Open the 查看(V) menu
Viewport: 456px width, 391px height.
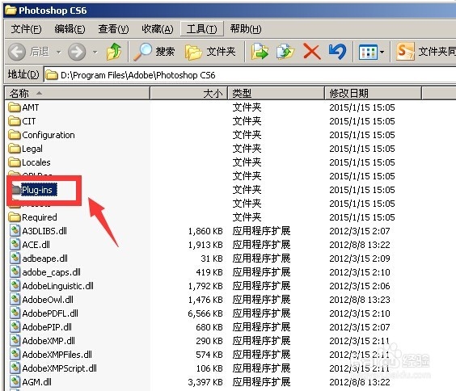[113, 29]
